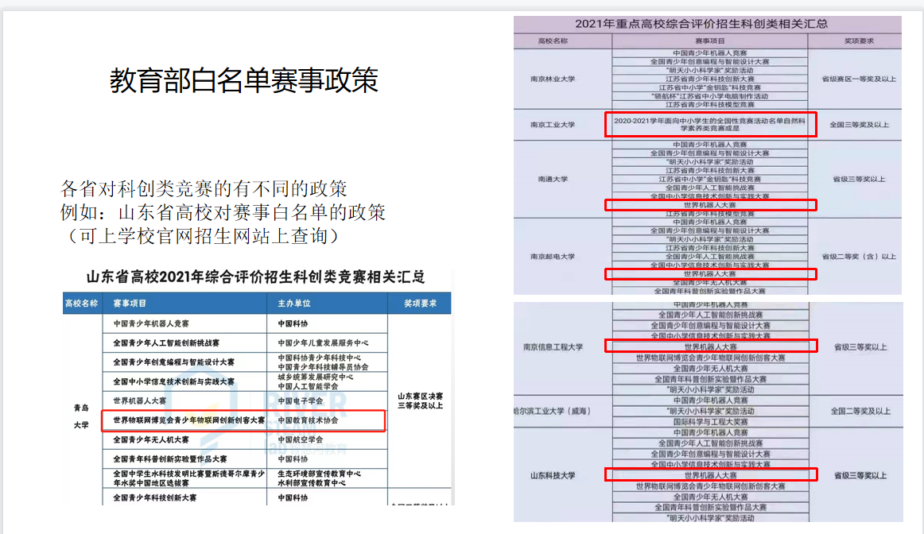Click the row starting "全国中学生水科技发明比赛"
The image size is (924, 534).
(x=189, y=478)
